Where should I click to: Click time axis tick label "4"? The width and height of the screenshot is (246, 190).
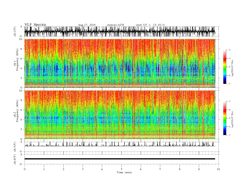coord(102,169)
